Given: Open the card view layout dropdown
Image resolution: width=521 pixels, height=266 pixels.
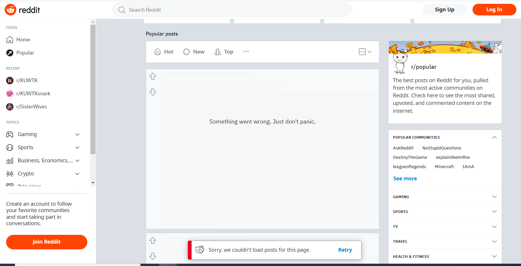Looking at the screenshot, I should [x=365, y=52].
